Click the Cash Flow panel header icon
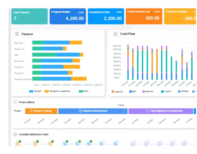 115,34
